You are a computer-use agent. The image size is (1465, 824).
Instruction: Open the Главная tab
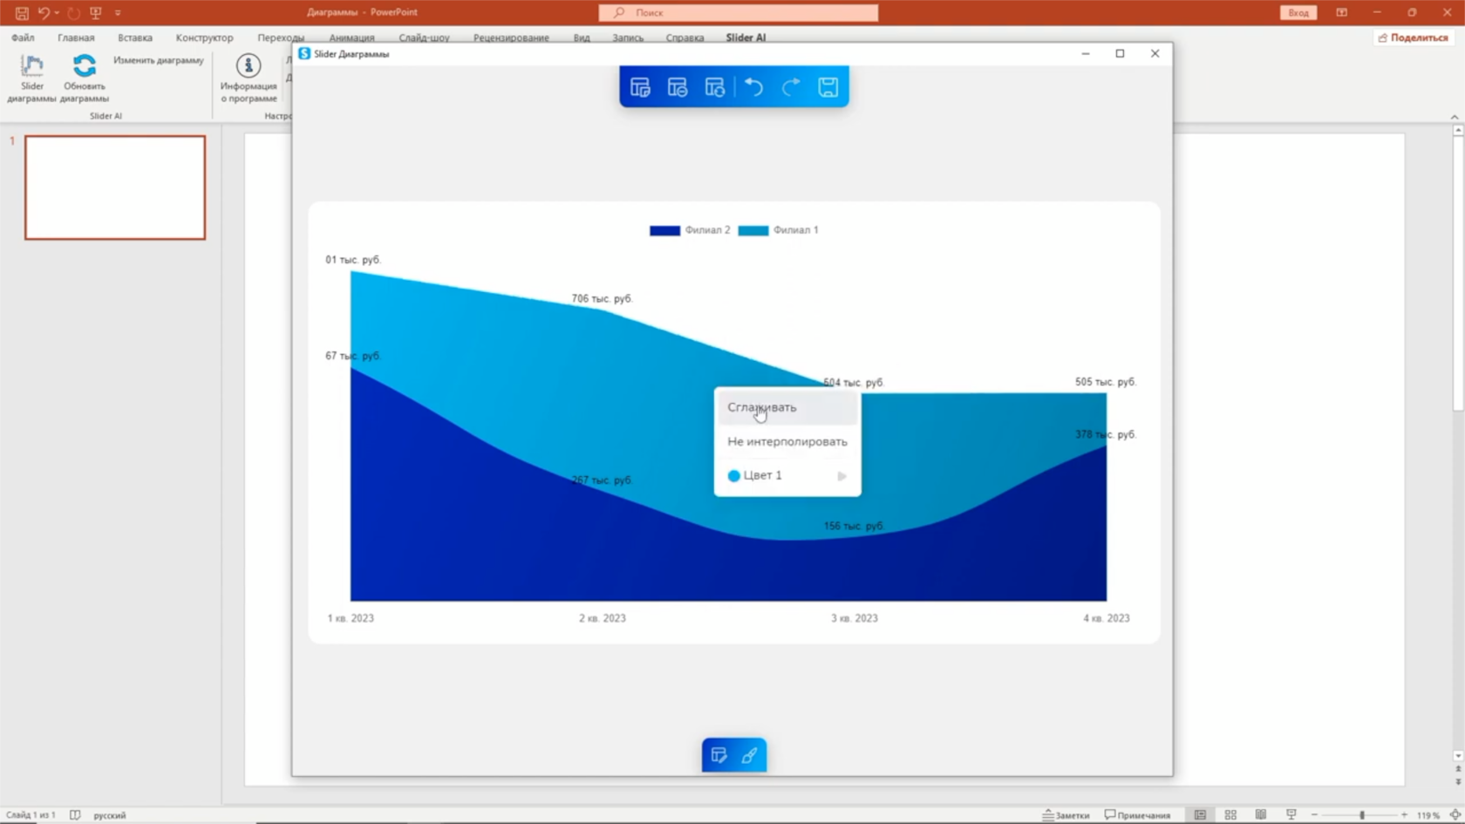click(76, 37)
